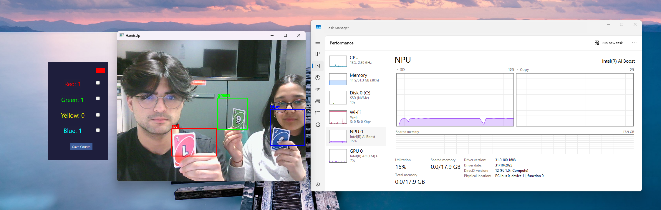Click the Red: 1 count label

72,84
